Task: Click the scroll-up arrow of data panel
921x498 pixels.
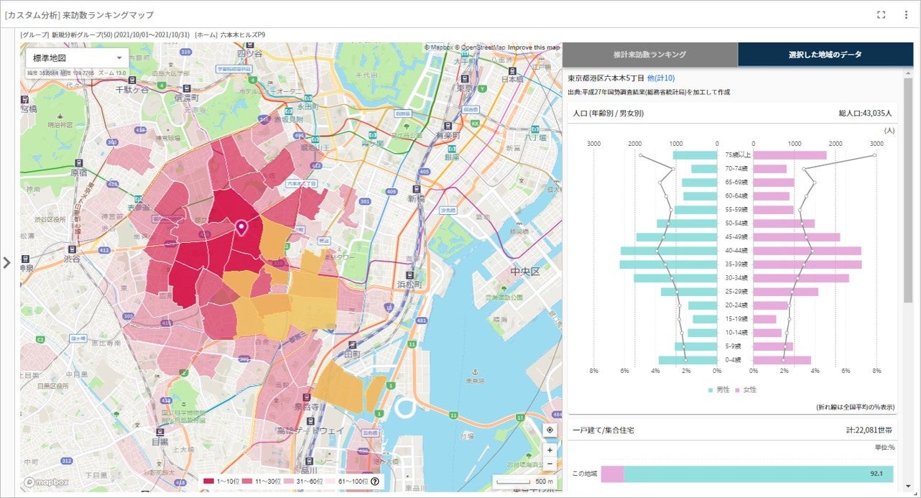Action: click(908, 75)
